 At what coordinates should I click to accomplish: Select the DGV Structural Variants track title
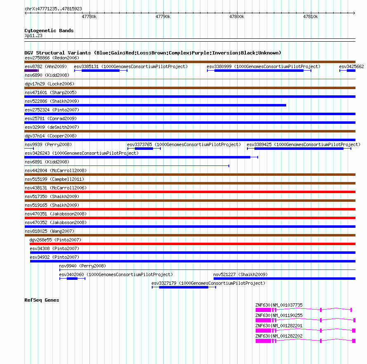point(153,53)
